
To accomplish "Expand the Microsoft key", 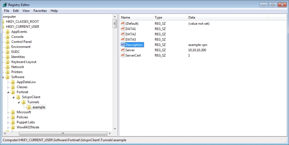I will pyautogui.click(x=8, y=112).
